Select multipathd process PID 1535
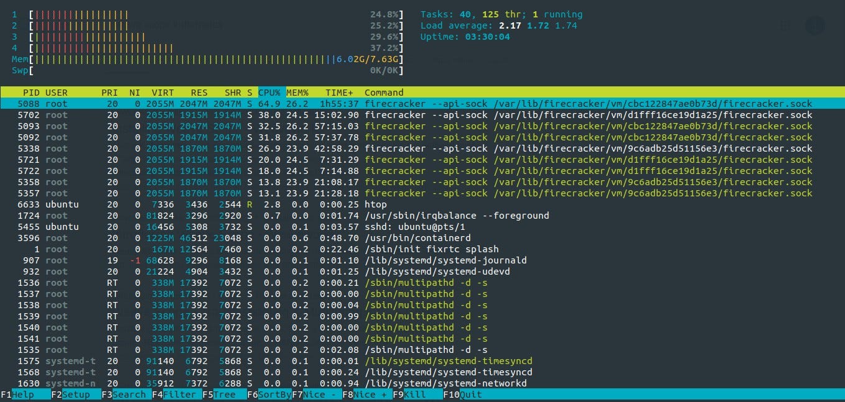The image size is (845, 402). pos(422,350)
